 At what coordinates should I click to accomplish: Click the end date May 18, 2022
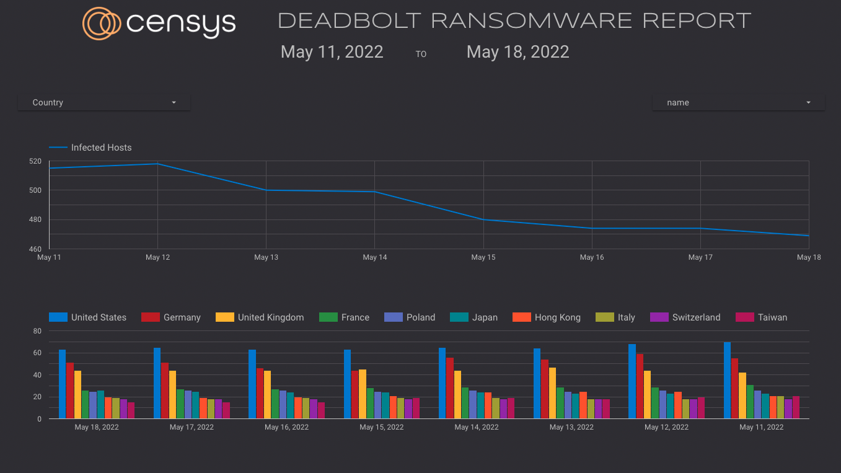tap(517, 51)
